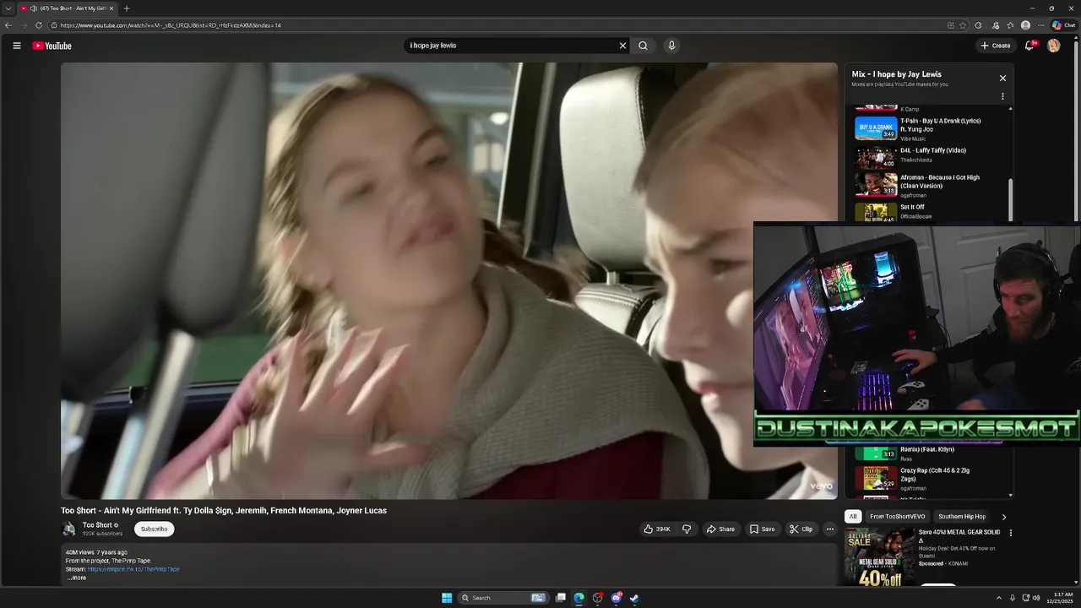Open Too $hort channel avatar
Viewport: 1081px width, 608px height.
(x=69, y=529)
